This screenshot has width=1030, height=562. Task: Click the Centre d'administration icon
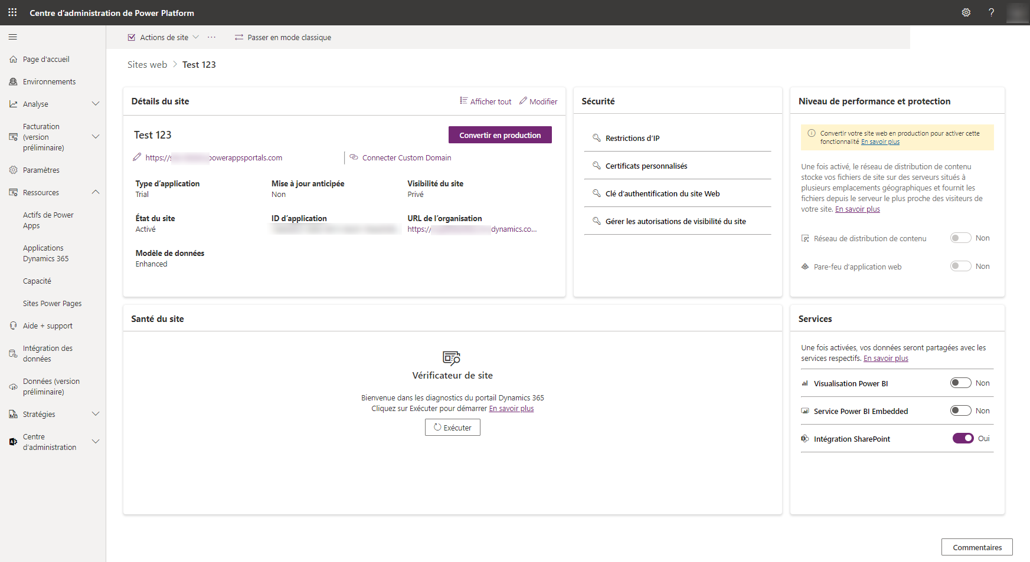click(13, 442)
